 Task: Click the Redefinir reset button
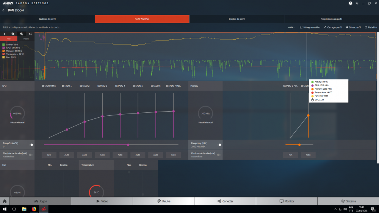click(371, 27)
